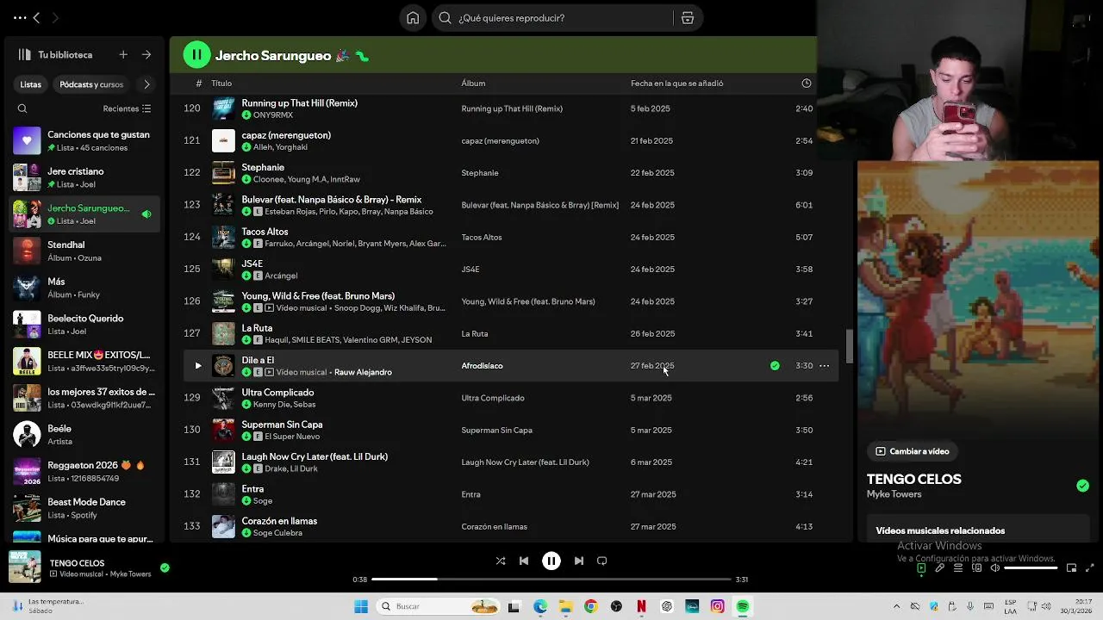Open the 'Recientes' sort dropdown
This screenshot has width=1103, height=620.
(x=127, y=108)
